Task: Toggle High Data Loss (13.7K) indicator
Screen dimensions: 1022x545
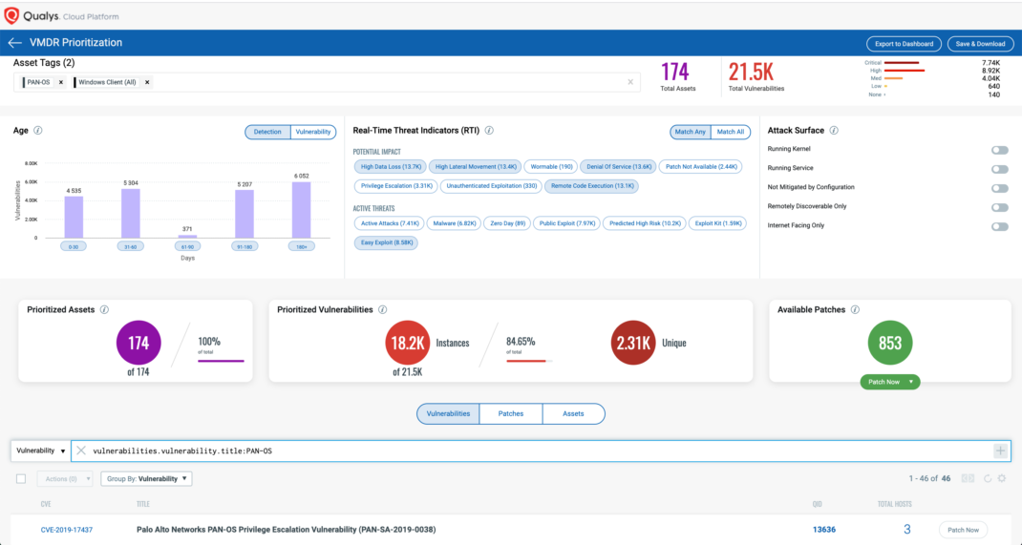Action: point(391,167)
